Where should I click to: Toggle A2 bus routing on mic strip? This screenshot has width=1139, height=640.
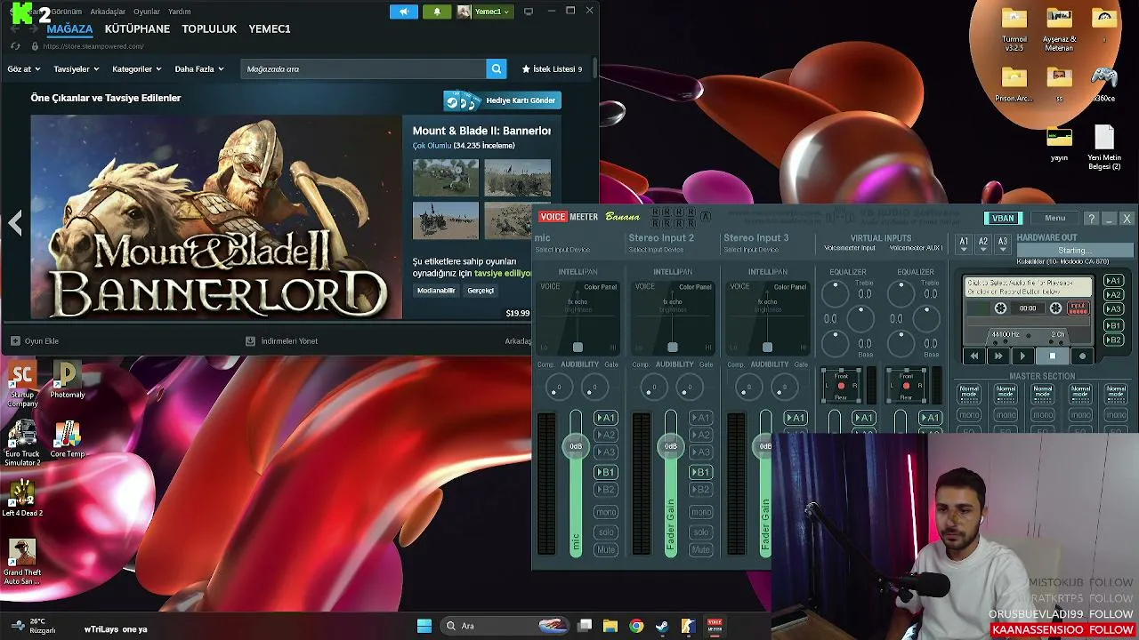tap(606, 435)
